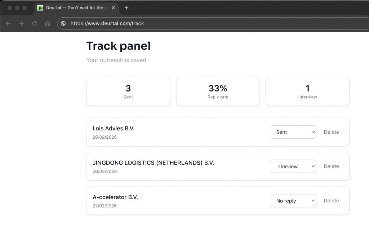Open the No reply dropdown for A-ccelerator B.V.
The height and width of the screenshot is (251, 369).
293,201
